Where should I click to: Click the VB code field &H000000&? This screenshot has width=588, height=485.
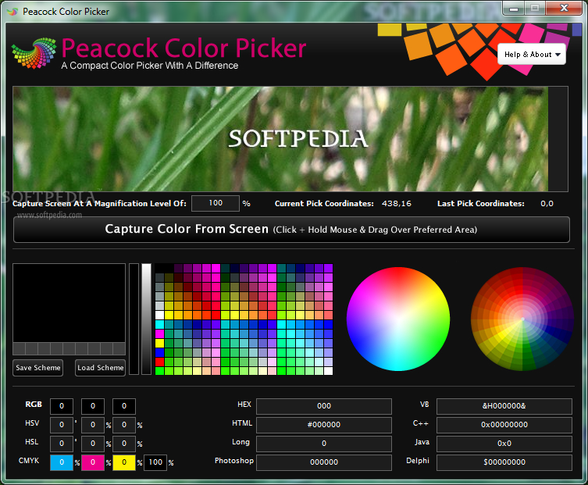tap(504, 406)
